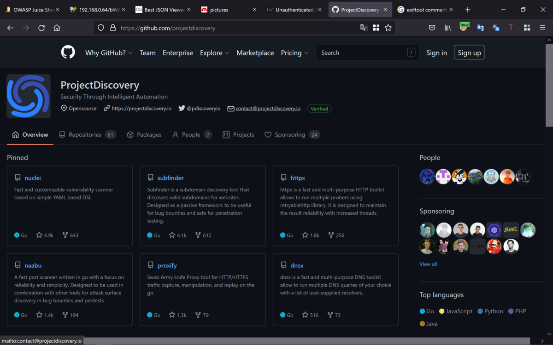
Task: Click the browser back arrow
Action: pyautogui.click(x=10, y=28)
